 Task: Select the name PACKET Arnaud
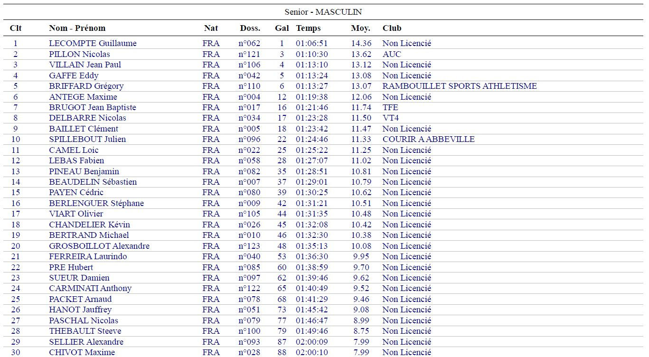click(x=80, y=299)
